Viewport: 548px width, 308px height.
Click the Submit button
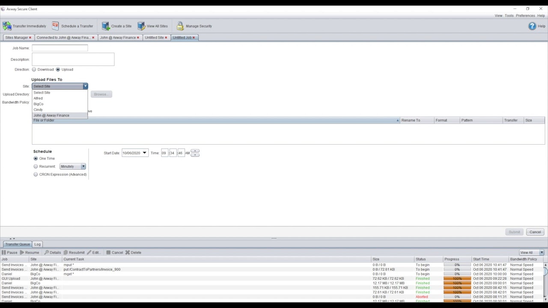point(514,232)
